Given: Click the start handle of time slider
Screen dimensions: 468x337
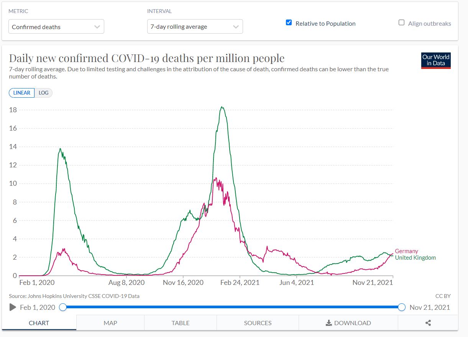Looking at the screenshot, I should pyautogui.click(x=63, y=307).
